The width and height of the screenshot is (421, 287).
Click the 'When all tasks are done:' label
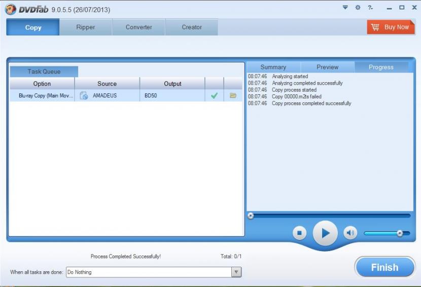tap(37, 272)
